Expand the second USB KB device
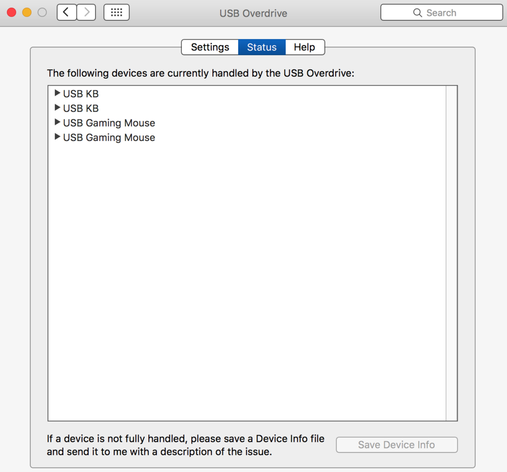This screenshot has width=507, height=472. point(57,107)
